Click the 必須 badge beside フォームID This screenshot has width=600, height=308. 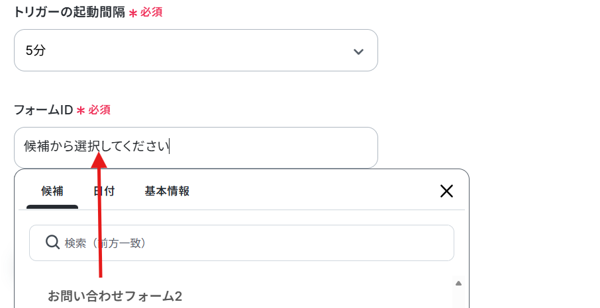(99, 110)
